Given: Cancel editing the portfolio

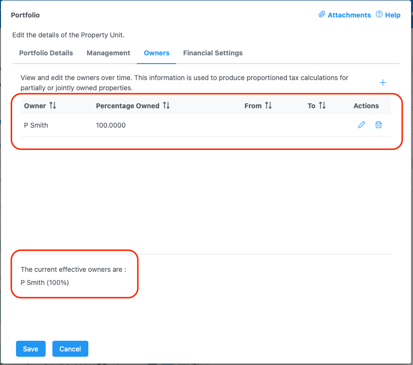Looking at the screenshot, I should point(70,349).
